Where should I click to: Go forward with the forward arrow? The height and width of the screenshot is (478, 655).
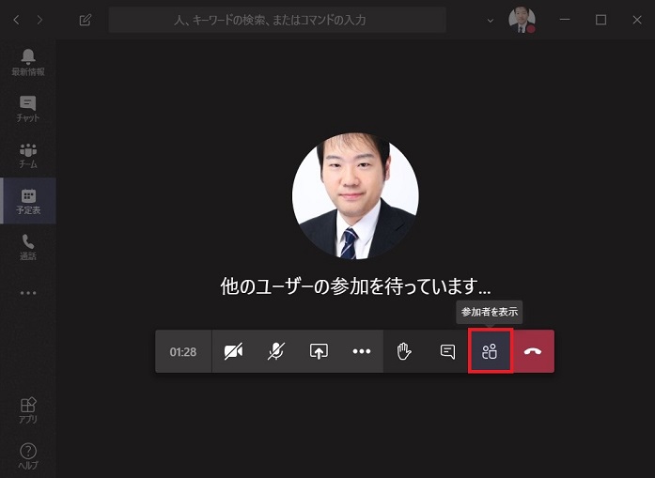click(39, 20)
